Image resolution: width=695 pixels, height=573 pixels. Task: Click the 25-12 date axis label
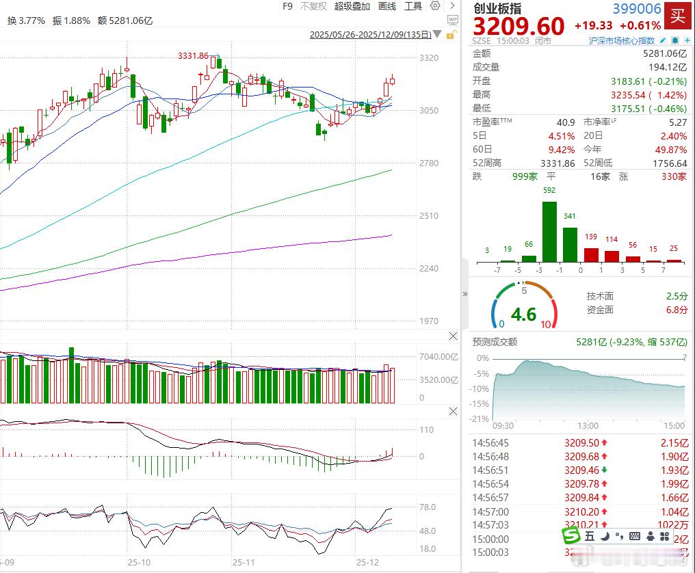click(x=368, y=562)
